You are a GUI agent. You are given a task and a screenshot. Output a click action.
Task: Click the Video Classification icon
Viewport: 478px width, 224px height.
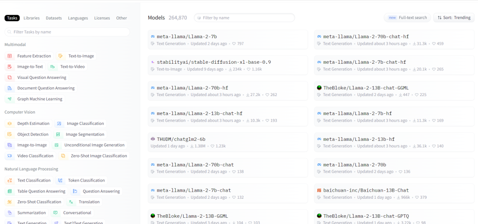point(10,156)
